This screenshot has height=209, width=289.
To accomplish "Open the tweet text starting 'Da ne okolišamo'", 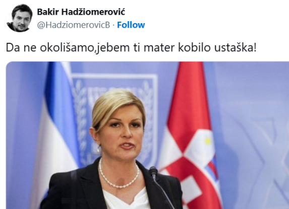I will [x=131, y=47].
